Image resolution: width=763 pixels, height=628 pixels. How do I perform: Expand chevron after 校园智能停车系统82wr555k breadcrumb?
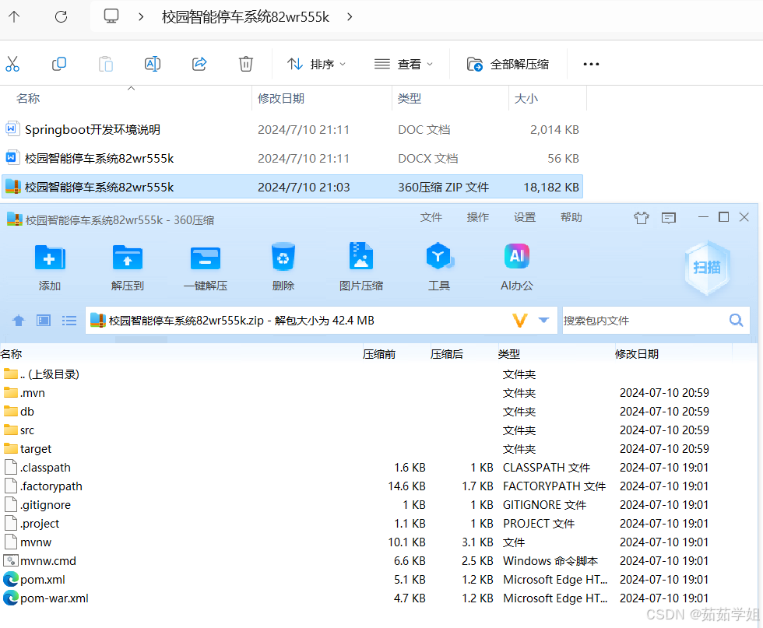pos(350,17)
